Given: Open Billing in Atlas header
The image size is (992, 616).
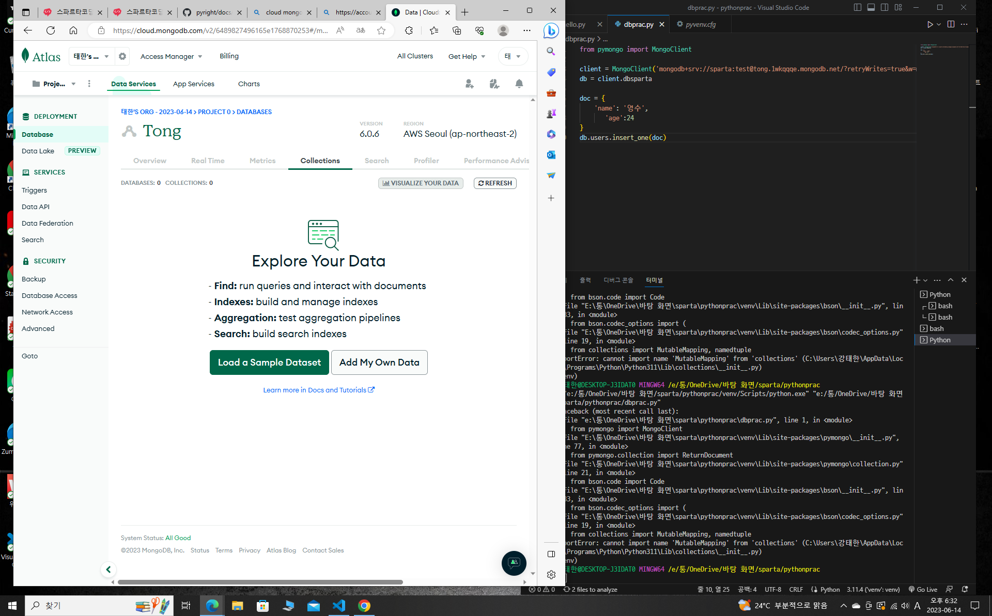Looking at the screenshot, I should pyautogui.click(x=229, y=56).
